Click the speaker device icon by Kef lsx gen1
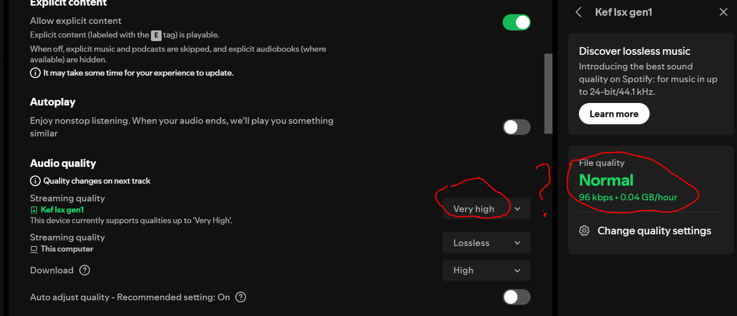This screenshot has width=737, height=316. [34, 210]
